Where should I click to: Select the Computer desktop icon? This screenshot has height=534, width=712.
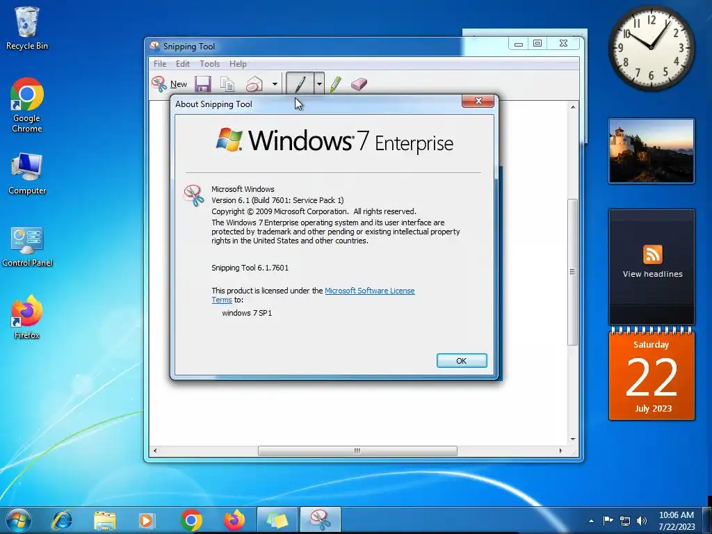[27, 174]
